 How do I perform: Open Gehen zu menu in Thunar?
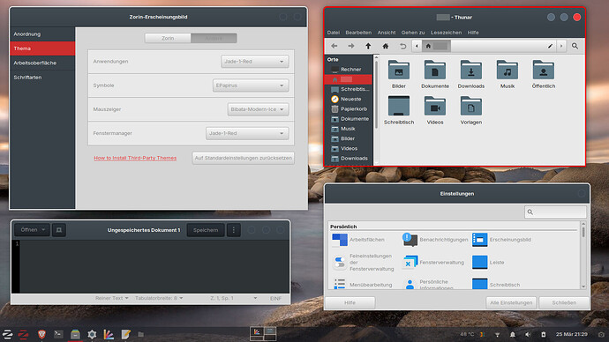tap(413, 33)
